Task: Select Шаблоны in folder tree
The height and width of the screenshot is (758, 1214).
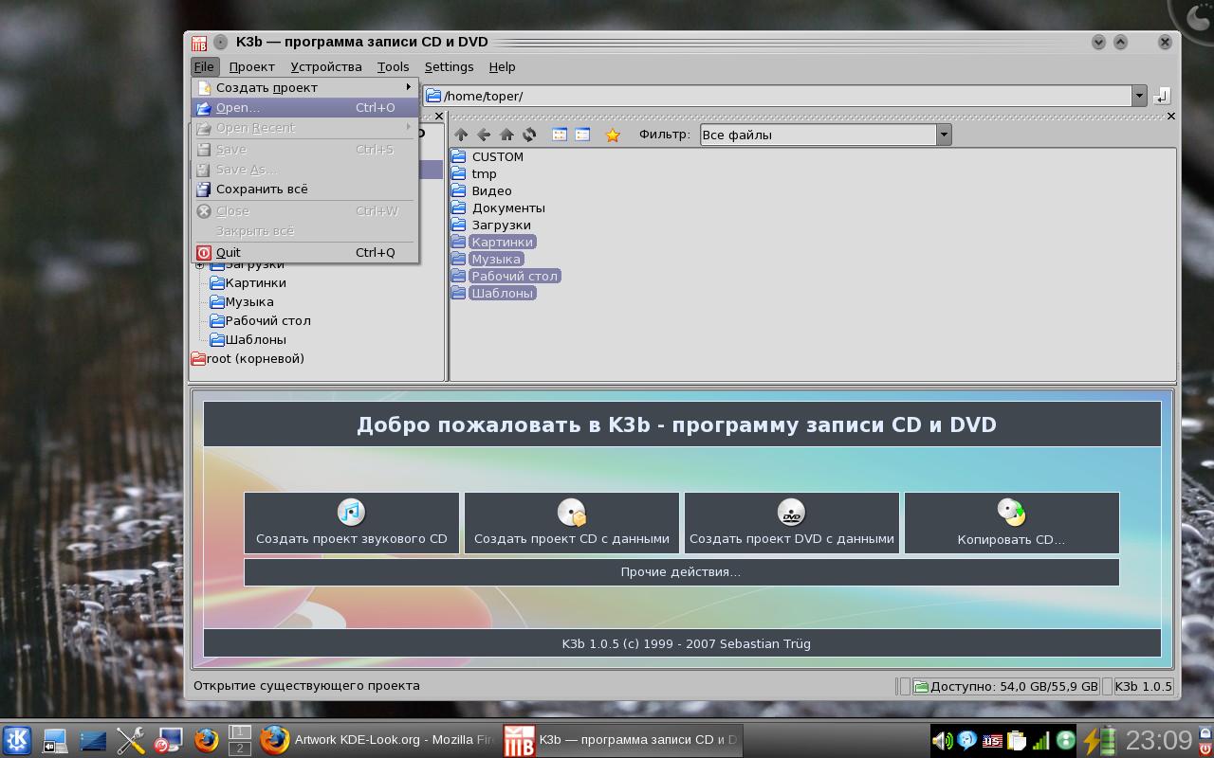Action: pyautogui.click(x=248, y=340)
